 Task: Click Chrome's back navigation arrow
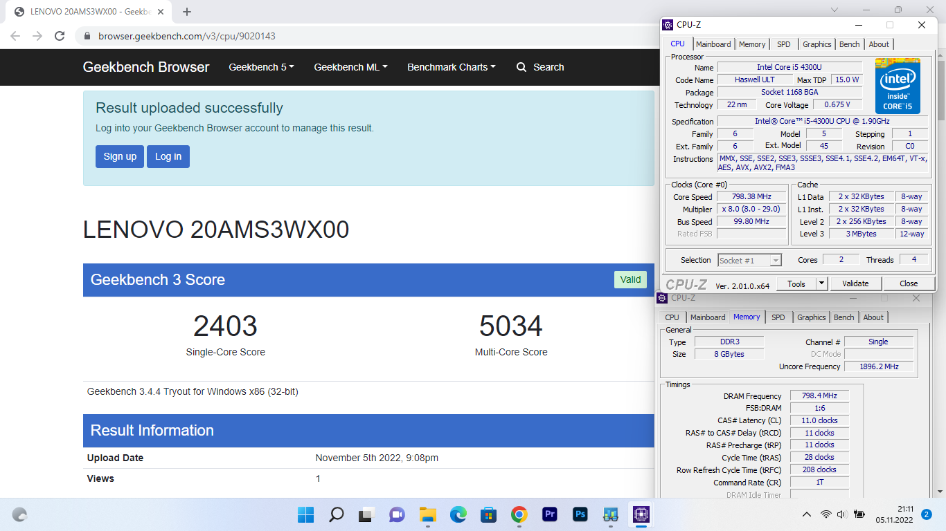coord(15,36)
